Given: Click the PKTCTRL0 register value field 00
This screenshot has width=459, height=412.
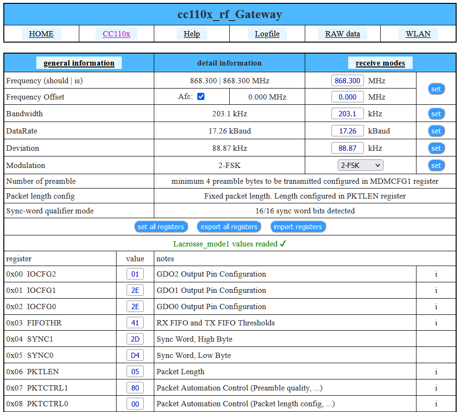Looking at the screenshot, I should coord(135,404).
